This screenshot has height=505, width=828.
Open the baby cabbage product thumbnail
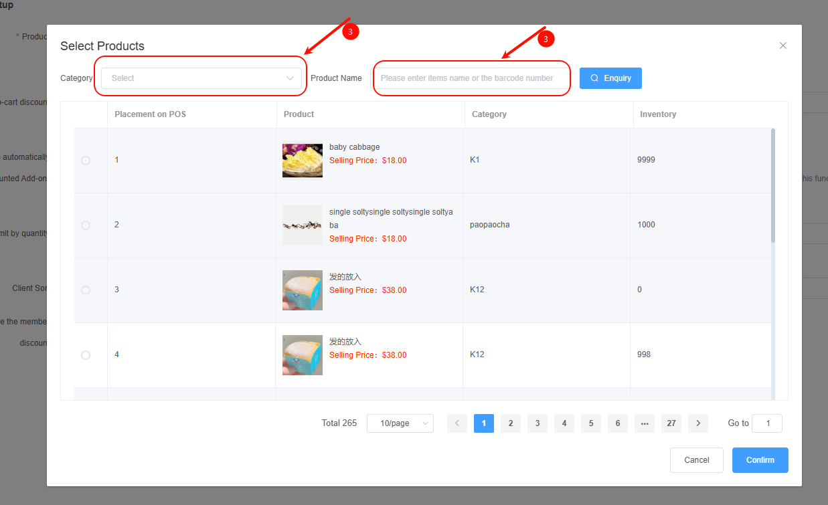(303, 161)
